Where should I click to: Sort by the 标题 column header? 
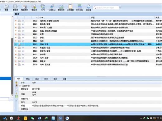(122, 17)
